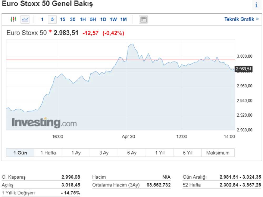Click the Gün Aralığı value 2.981,51 - 3.024,35
Viewport: 263px width, 197px height.
240,177
